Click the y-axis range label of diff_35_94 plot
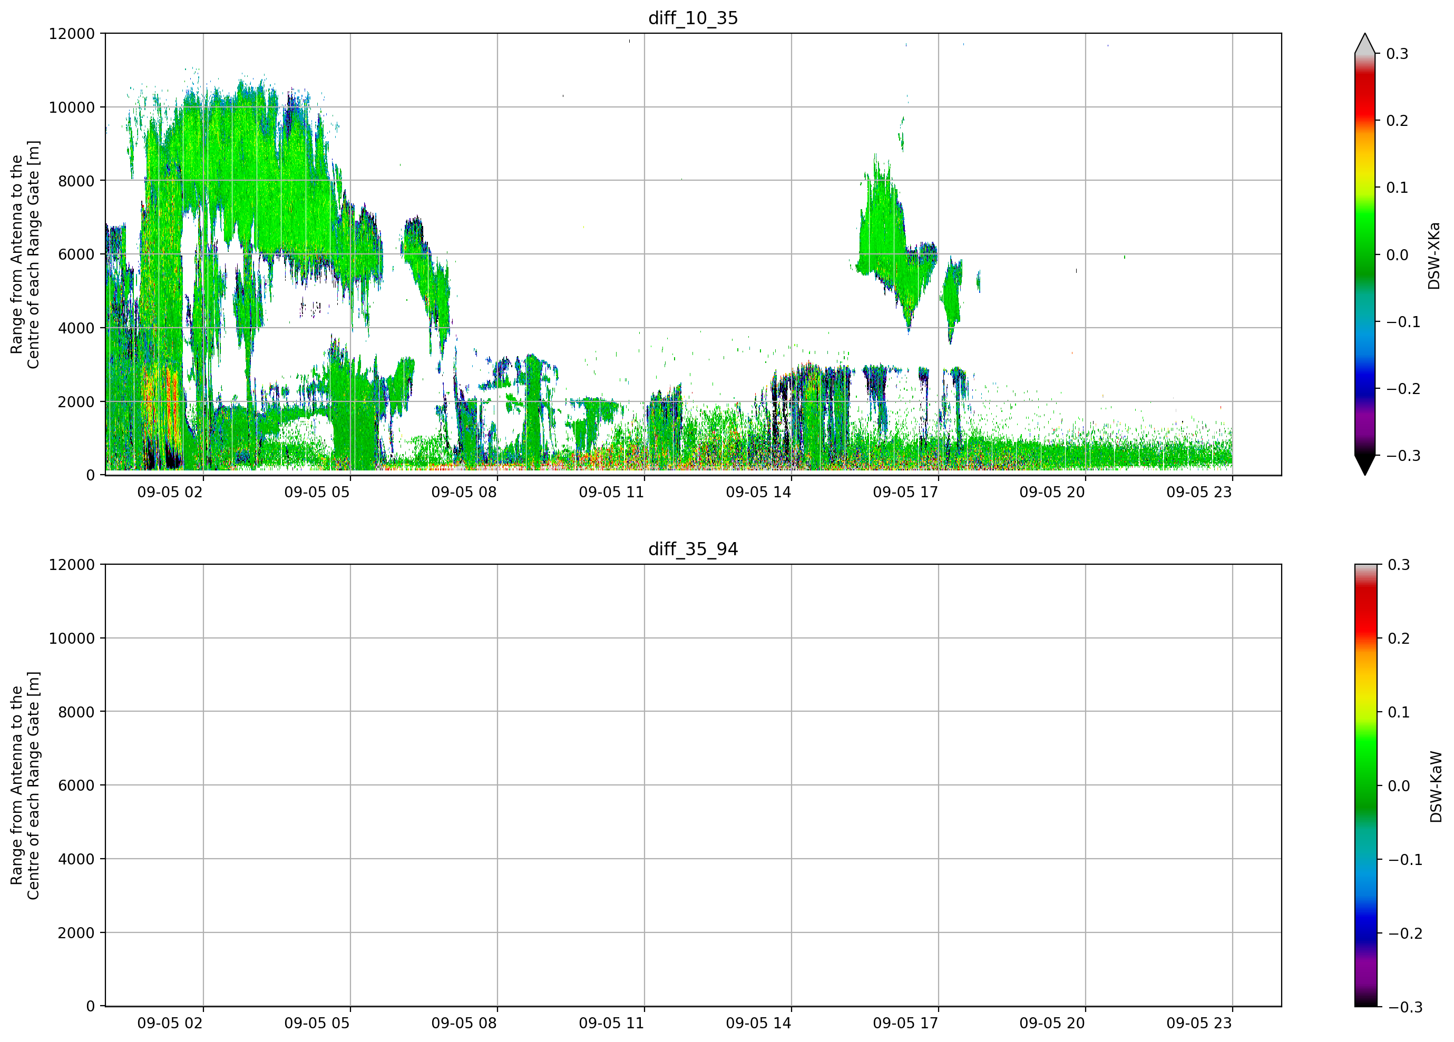Viewport: 1454px width, 1042px height. coord(25,785)
